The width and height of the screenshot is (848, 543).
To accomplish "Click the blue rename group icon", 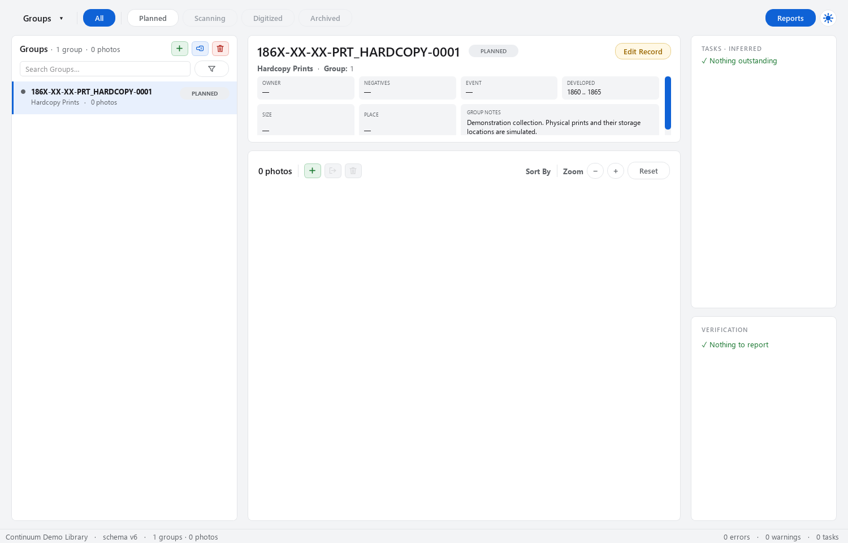I will point(200,49).
